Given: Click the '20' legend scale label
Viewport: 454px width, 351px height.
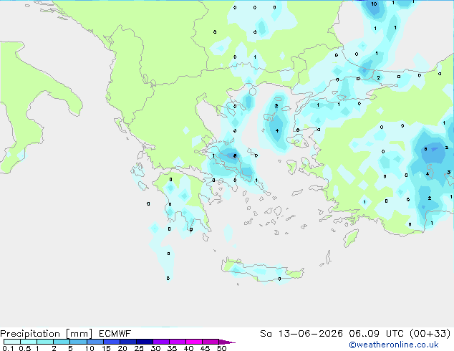Looking at the screenshot, I should click(122, 348).
